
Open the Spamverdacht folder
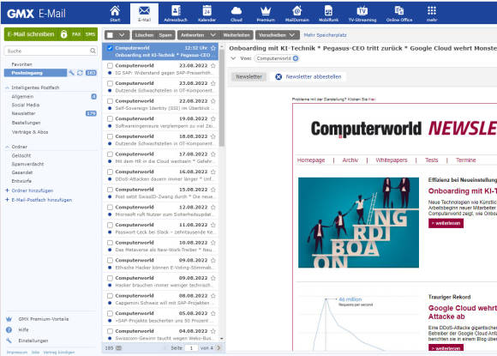[x=27, y=164]
